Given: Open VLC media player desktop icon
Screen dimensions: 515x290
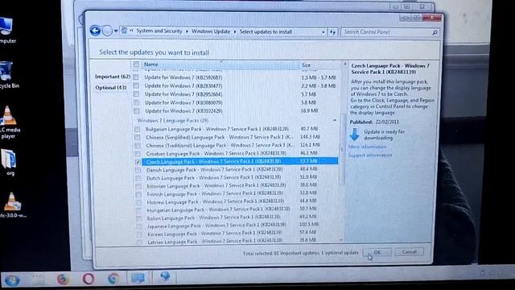Looking at the screenshot, I should 9,122.
